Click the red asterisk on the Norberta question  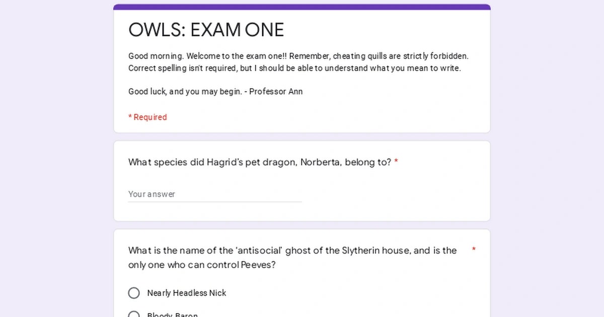[396, 162]
